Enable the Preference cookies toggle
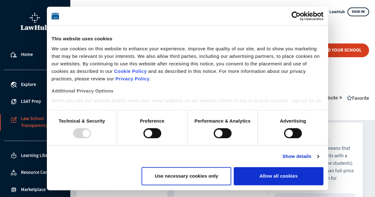 point(152,133)
